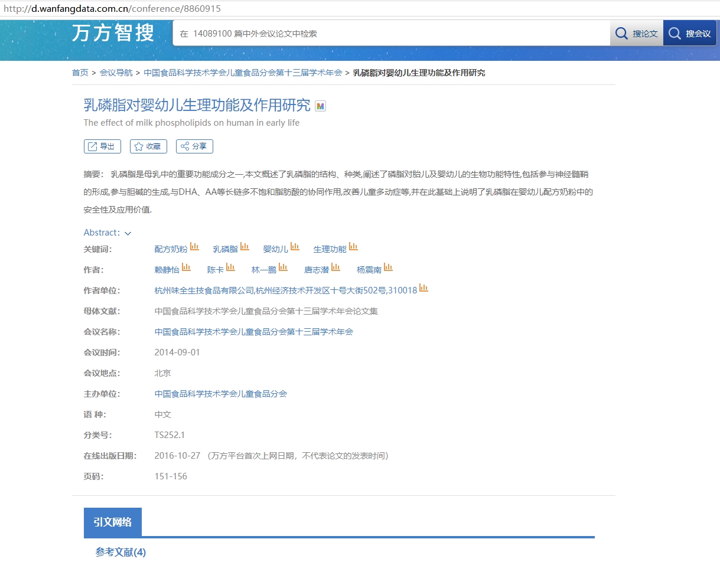720x562 pixels.
Task: Switch to the 引文网络 tab
Action: pos(112,522)
